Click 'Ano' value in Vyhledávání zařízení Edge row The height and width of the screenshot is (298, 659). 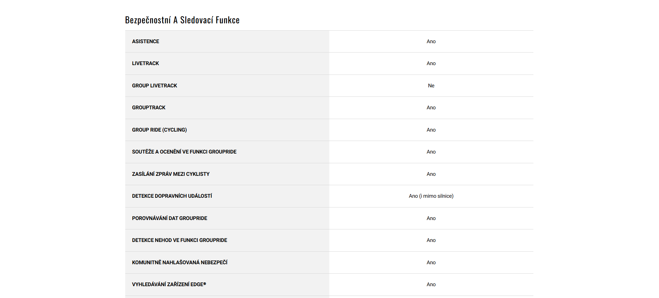point(431,284)
